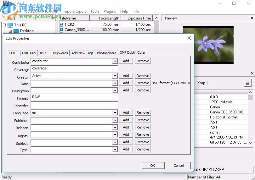Expand the Desktop tree node

(10, 31)
